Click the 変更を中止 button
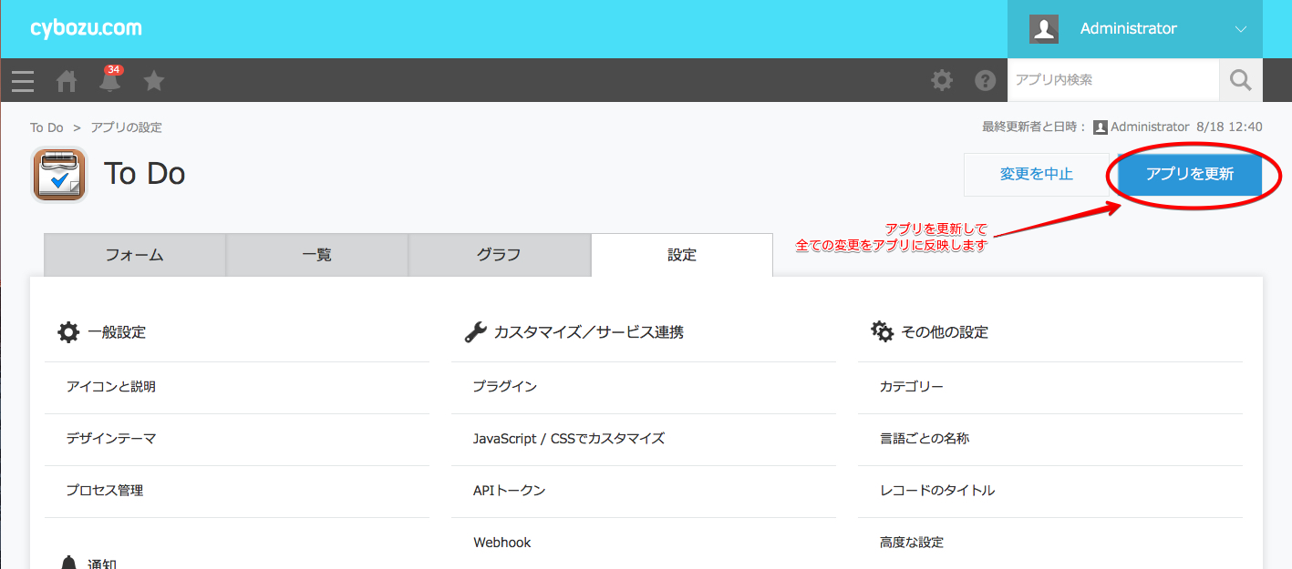The image size is (1292, 569). click(1036, 174)
